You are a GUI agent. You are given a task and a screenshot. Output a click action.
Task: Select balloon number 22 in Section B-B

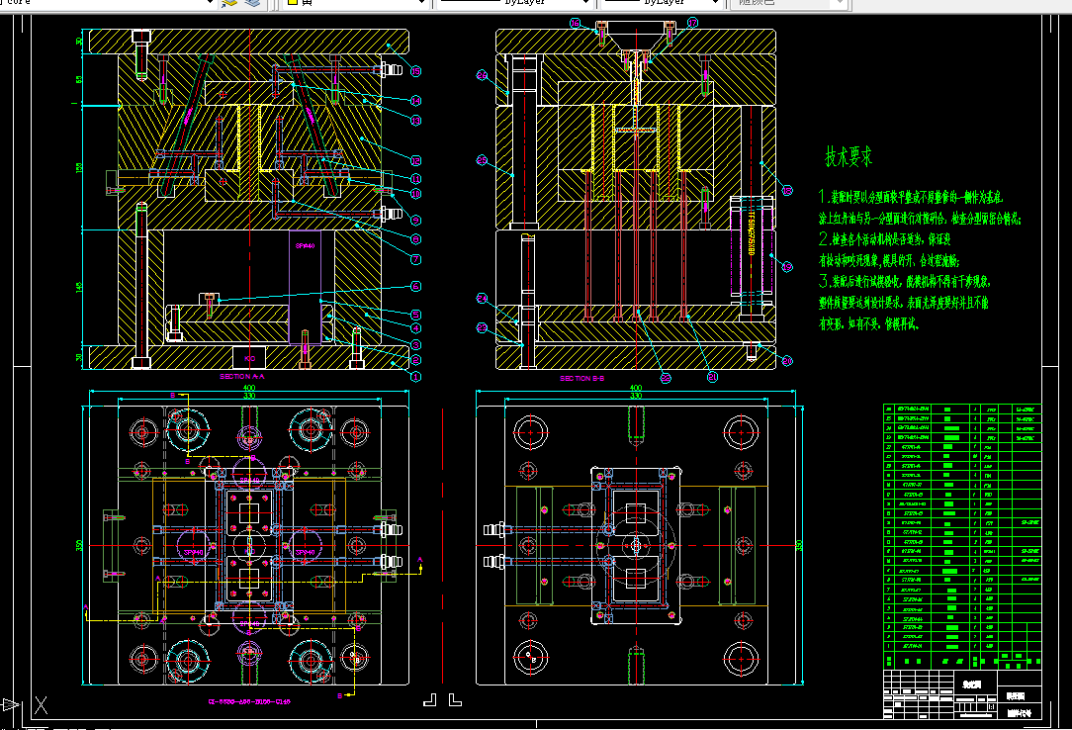666,377
